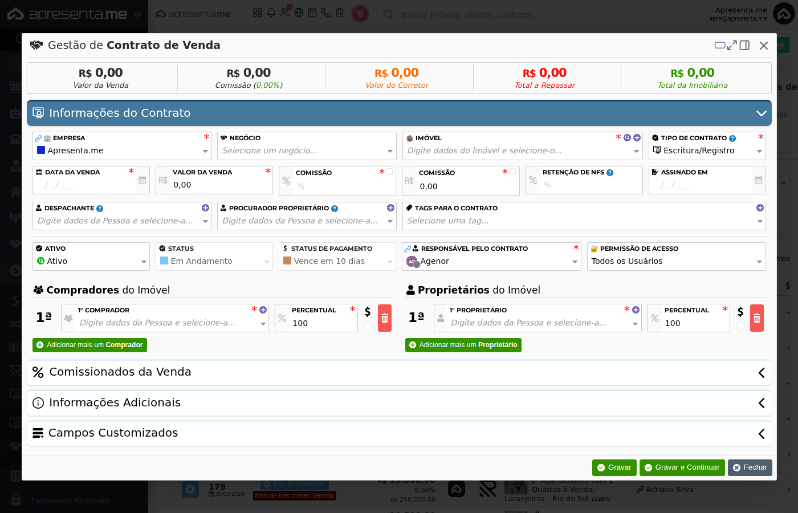This screenshot has height=513, width=798.
Task: Click the Tipo de Contrato help icon
Action: (x=732, y=139)
